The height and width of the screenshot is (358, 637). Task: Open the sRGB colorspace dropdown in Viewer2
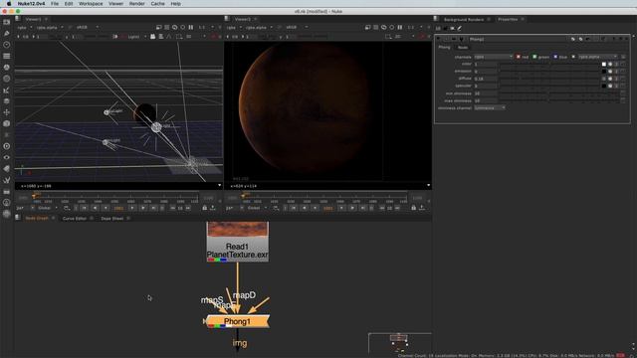coord(297,27)
